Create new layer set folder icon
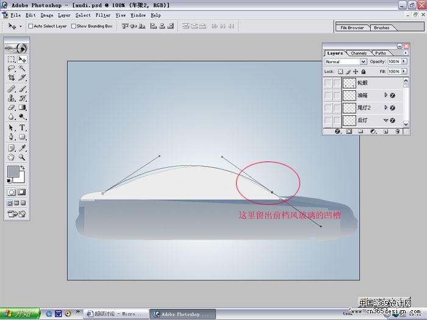Screen dimensions: 427x320 click(361, 132)
